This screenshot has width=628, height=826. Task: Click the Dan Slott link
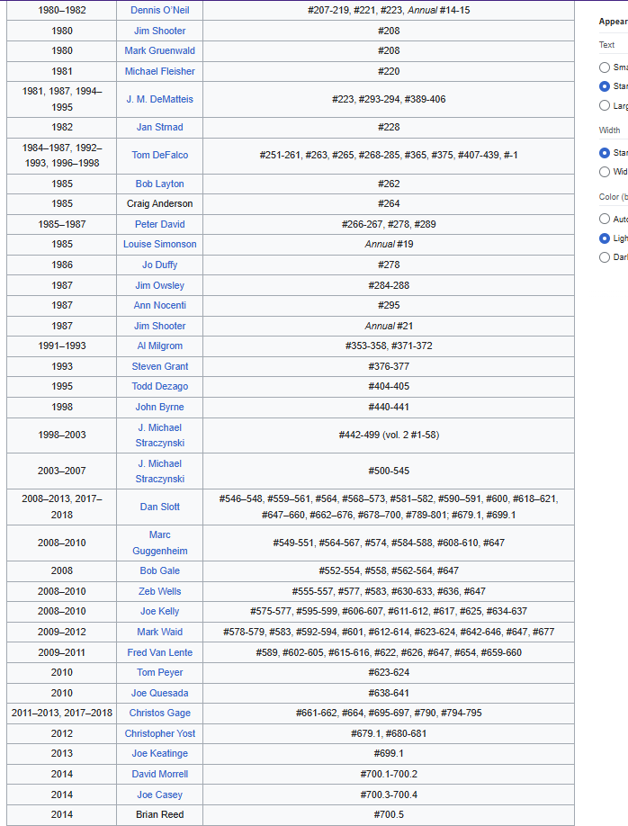tap(159, 507)
